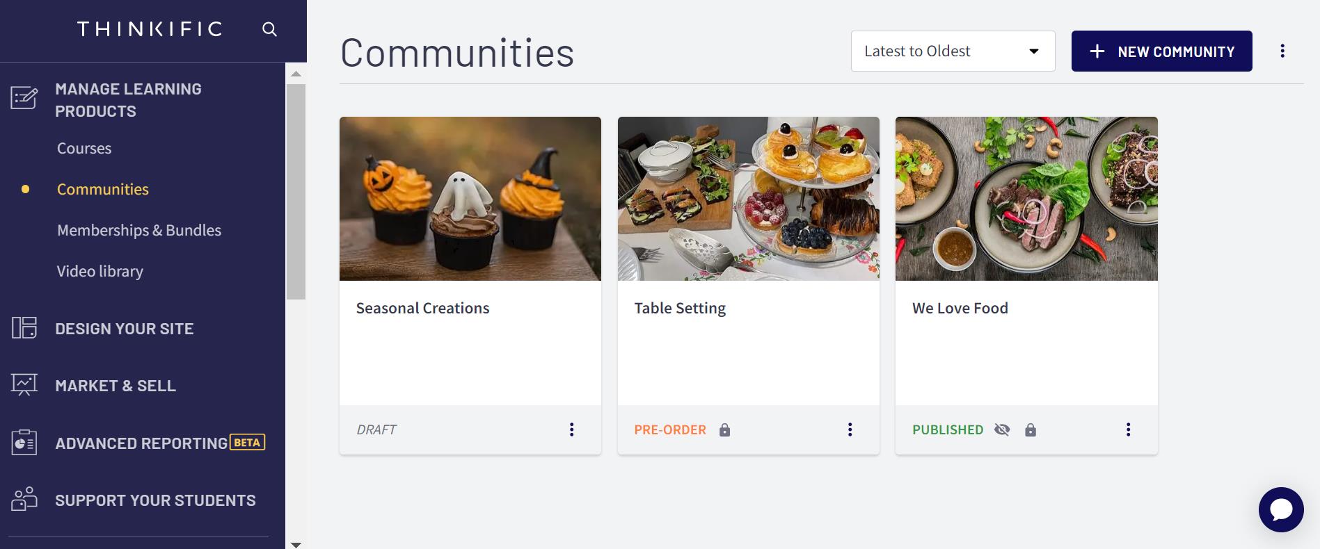This screenshot has height=549, width=1320.
Task: Toggle visibility on the We Love Food community
Action: coord(1002,429)
